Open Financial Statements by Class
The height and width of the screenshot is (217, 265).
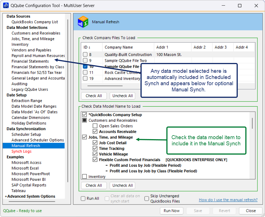point(38,67)
